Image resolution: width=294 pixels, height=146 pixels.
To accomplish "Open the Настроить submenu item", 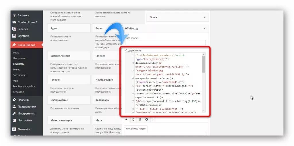I will coord(19,58).
